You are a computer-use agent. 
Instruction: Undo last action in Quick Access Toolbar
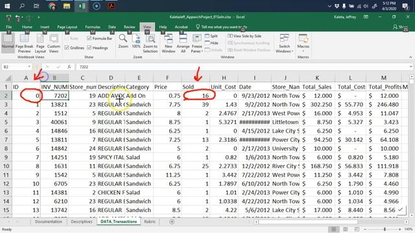point(18,17)
